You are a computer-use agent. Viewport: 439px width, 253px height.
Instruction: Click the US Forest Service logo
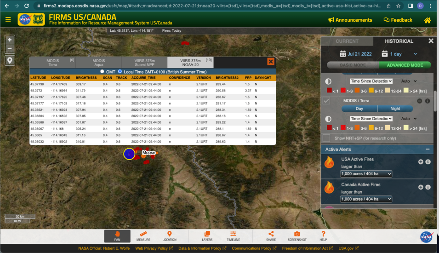(38, 20)
